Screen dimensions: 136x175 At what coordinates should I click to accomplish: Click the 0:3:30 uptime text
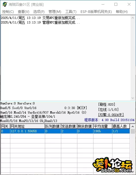70,108
